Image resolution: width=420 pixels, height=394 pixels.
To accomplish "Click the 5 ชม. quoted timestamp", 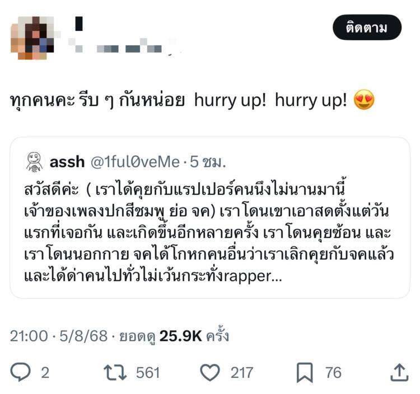I will (x=208, y=162).
